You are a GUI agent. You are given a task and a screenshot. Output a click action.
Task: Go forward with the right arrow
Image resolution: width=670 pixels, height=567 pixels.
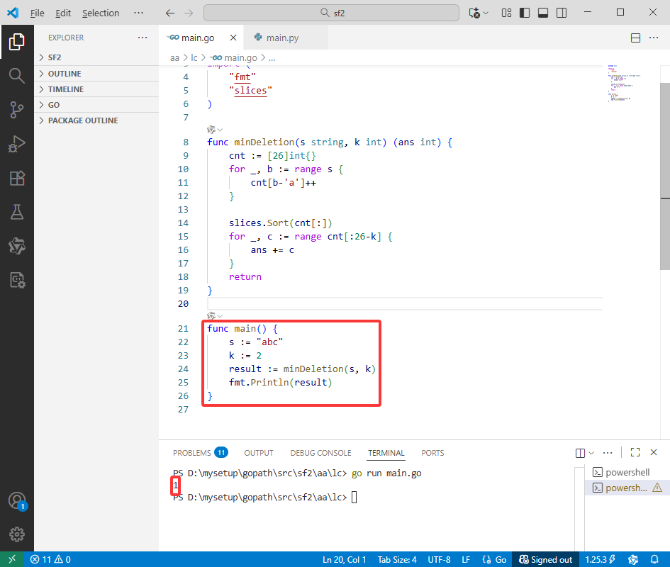[189, 13]
